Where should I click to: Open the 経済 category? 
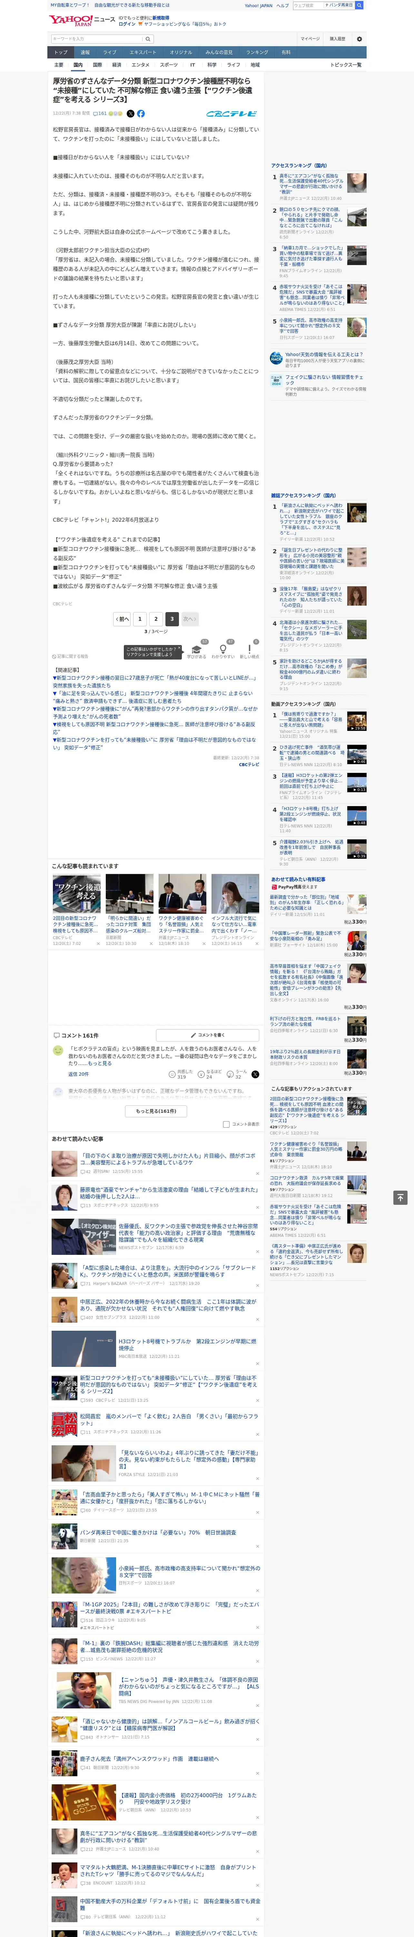tap(116, 65)
